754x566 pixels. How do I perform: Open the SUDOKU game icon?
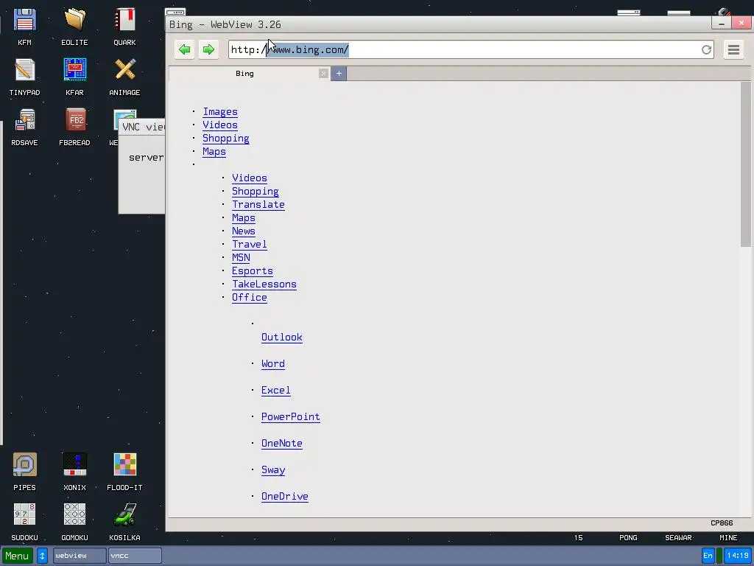point(24,523)
